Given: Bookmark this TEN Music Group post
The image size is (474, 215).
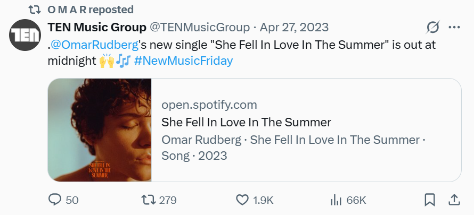Looking at the screenshot, I should (429, 200).
